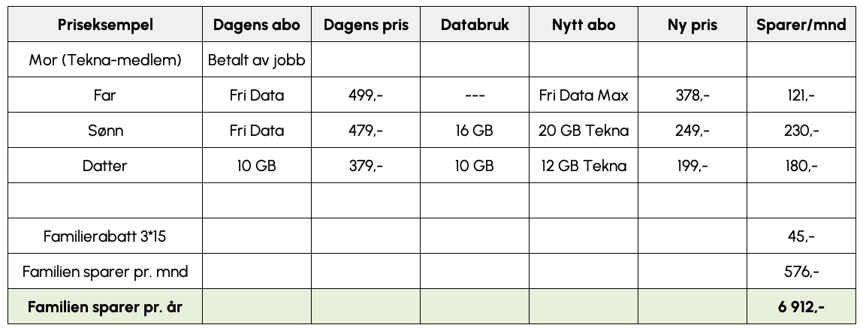Select the Datter row label
Image resolution: width=863 pixels, height=331 pixels.
pos(105,166)
